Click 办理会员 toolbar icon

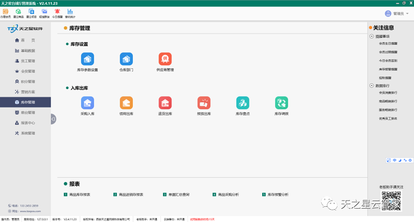pos(6,12)
